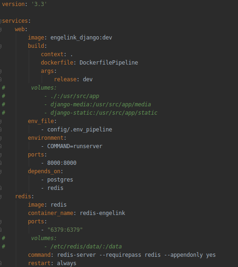Collapse the depends_on section fold marker
238x267 pixels.
[0, 171]
